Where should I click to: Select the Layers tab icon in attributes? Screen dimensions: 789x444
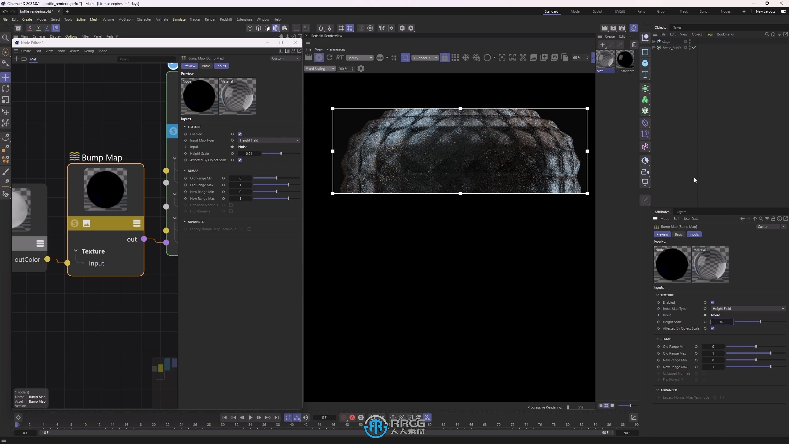(681, 212)
